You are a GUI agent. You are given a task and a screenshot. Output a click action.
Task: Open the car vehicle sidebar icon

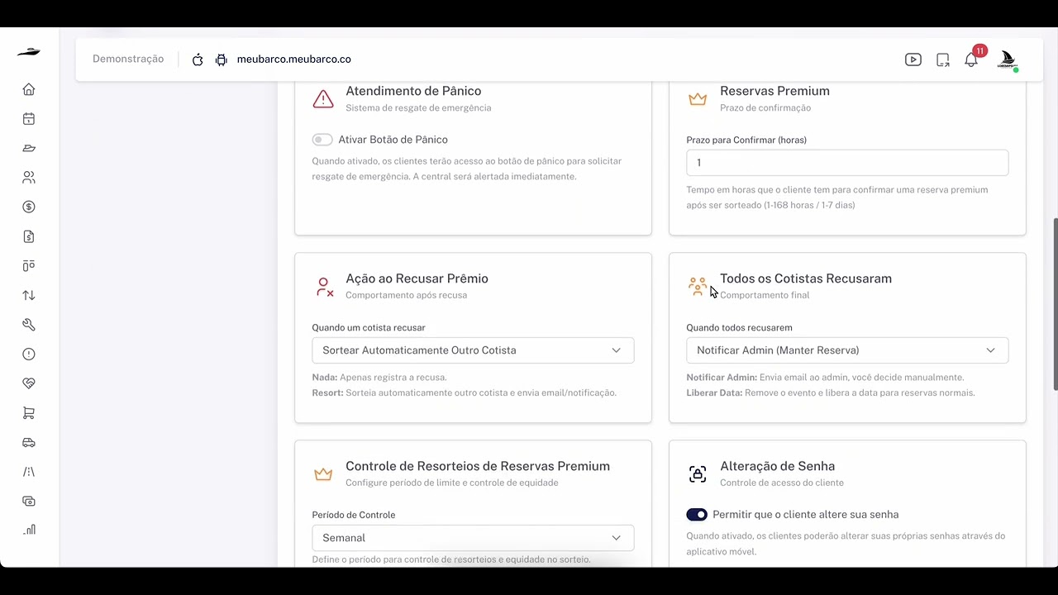(29, 442)
